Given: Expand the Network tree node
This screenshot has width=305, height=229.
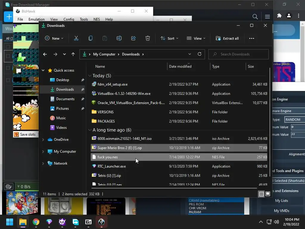Looking at the screenshot, I should click(43, 163).
